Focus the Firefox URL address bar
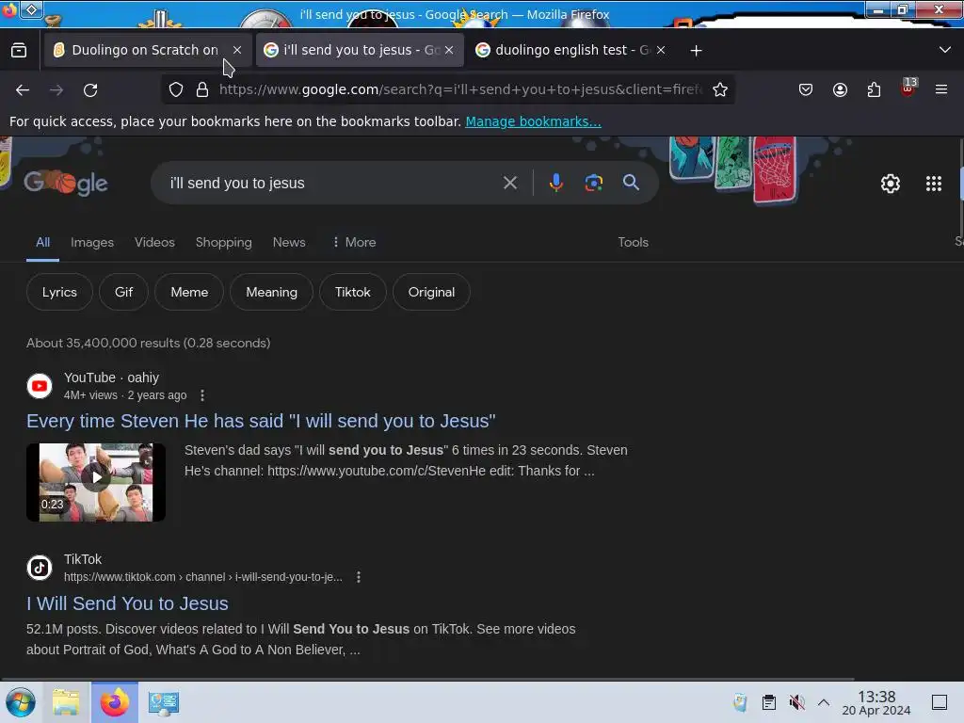964x723 pixels. coord(459,89)
